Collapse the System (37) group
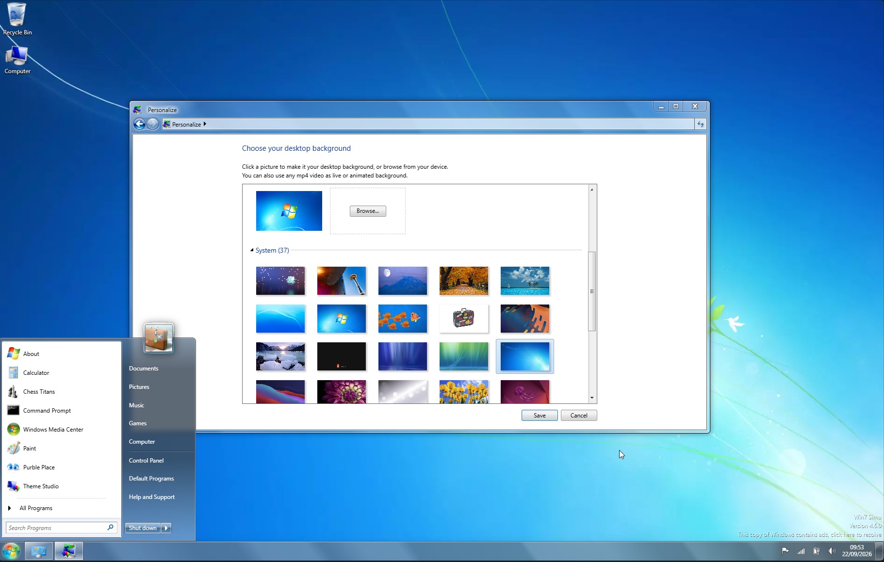This screenshot has width=884, height=562. pos(252,250)
